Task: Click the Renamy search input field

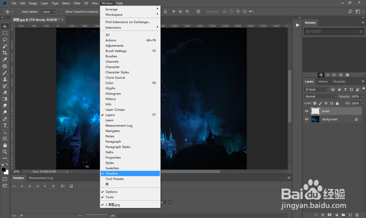Action: pyautogui.click(x=334, y=31)
